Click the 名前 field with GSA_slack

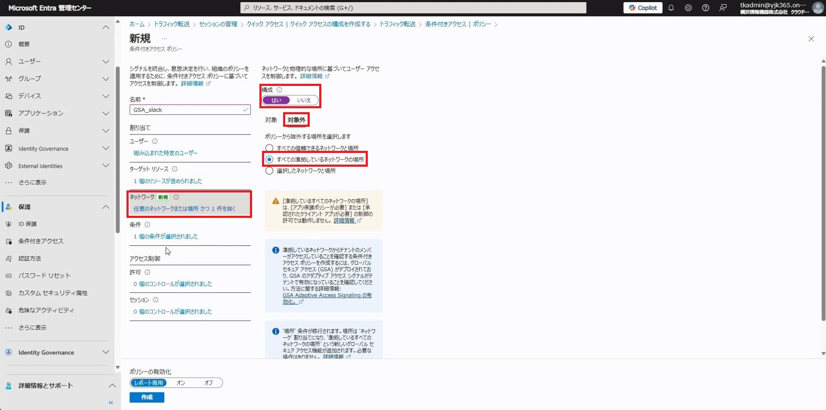[x=190, y=110]
